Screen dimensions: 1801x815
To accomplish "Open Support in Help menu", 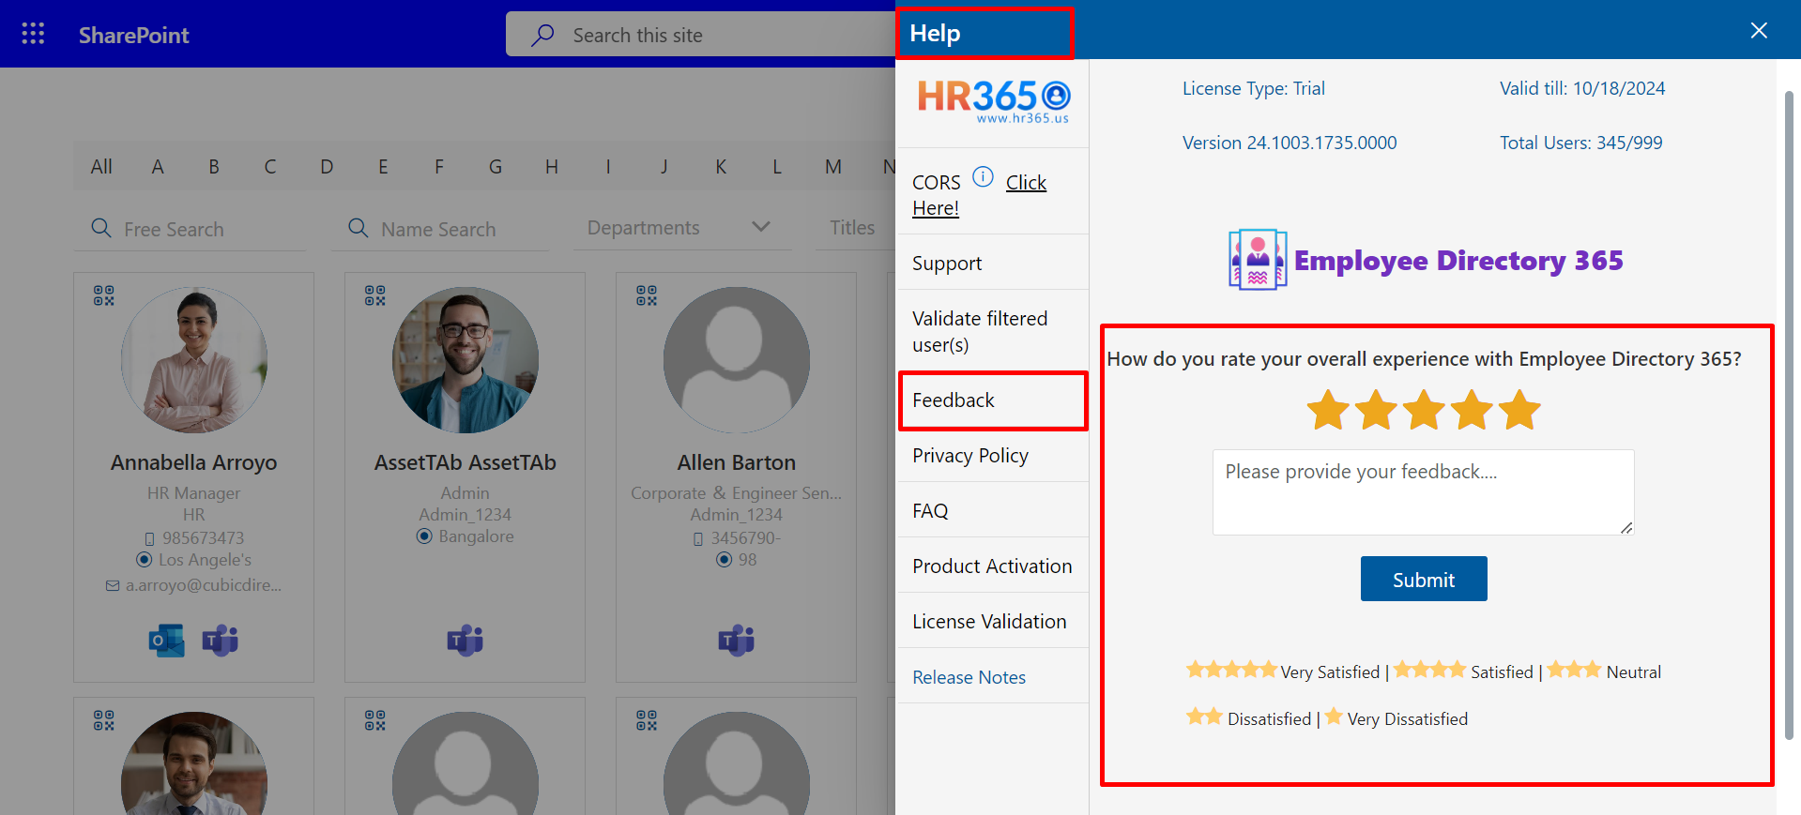I will pyautogui.click(x=993, y=263).
